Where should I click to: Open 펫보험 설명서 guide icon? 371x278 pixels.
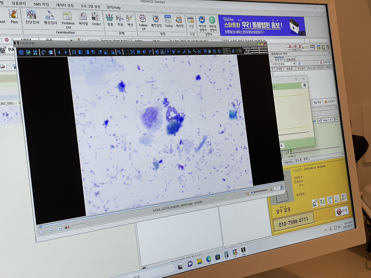[213, 25]
